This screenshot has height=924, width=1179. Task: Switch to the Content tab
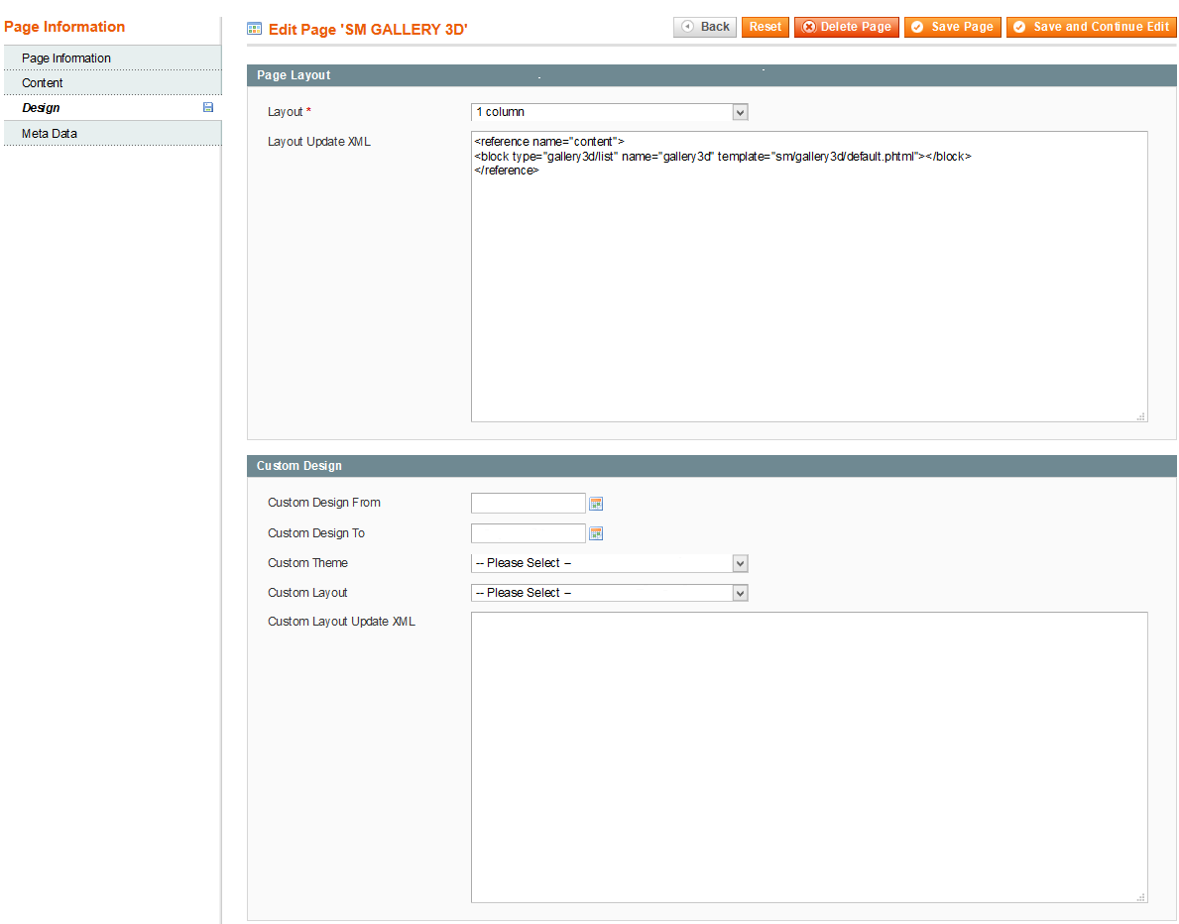[x=113, y=82]
